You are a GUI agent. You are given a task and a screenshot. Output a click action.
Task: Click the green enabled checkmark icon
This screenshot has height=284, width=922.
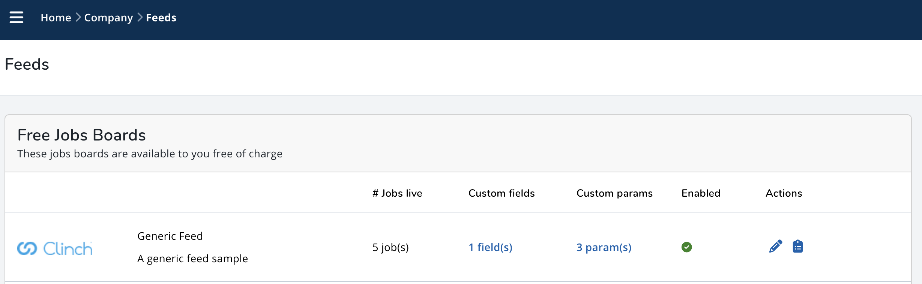click(x=686, y=247)
